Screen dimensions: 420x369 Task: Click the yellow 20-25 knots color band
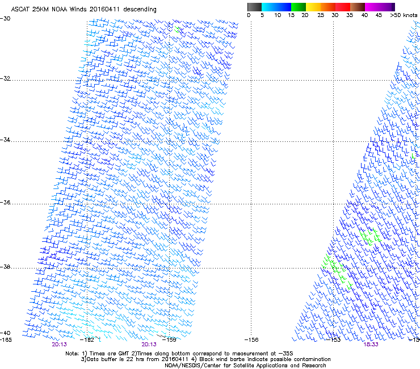click(313, 7)
